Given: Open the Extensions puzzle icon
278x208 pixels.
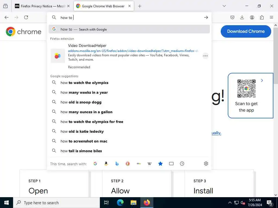Looking at the screenshot, I should tap(262, 17).
